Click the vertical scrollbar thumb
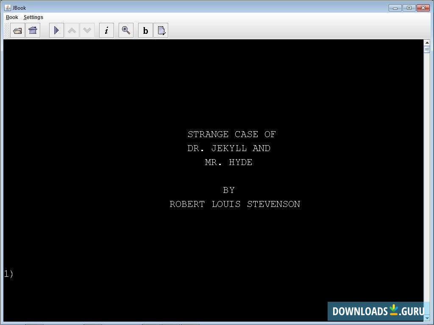The height and width of the screenshot is (325, 434). (x=427, y=49)
